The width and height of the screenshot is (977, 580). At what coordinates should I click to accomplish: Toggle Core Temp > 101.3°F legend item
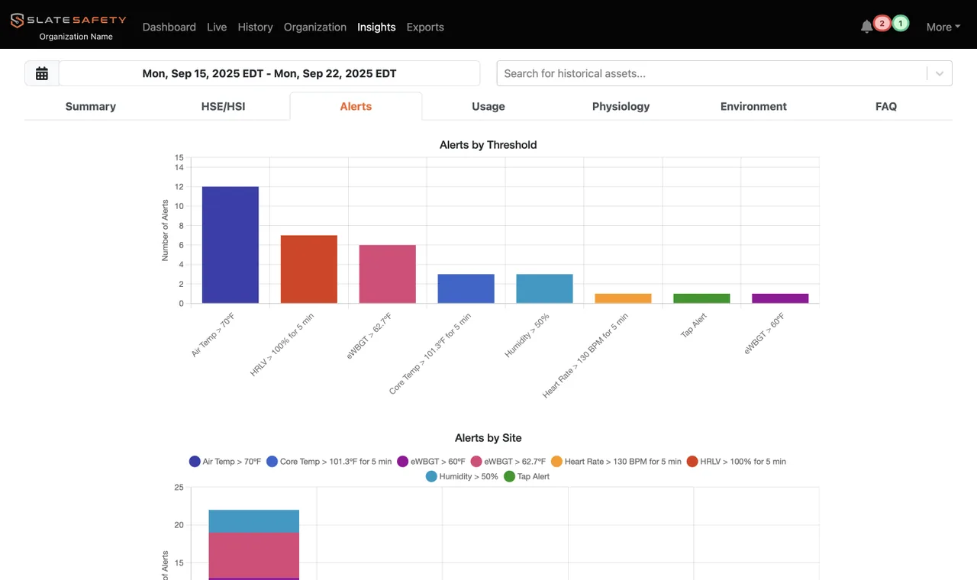[x=329, y=461]
